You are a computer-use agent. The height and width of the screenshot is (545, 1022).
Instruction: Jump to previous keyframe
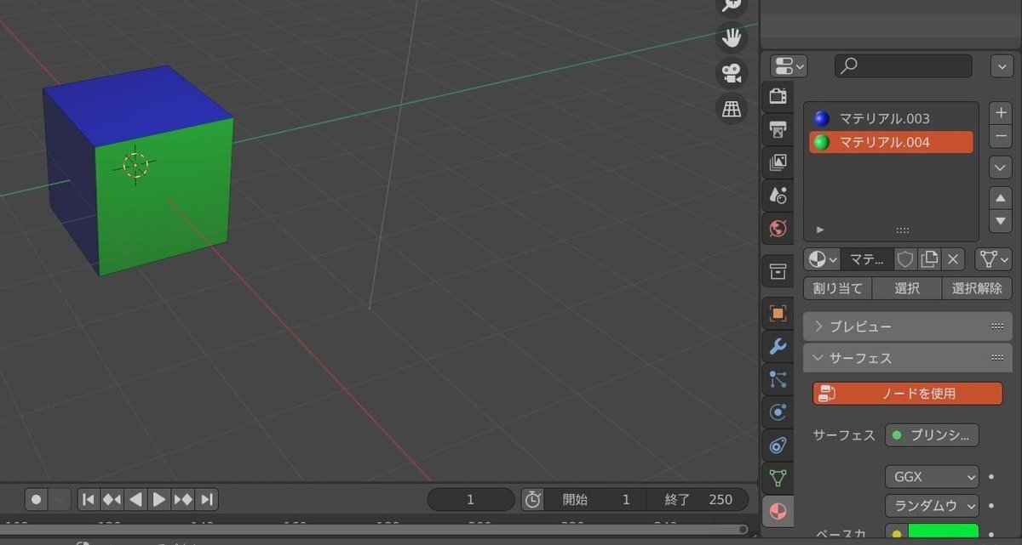tap(112, 499)
